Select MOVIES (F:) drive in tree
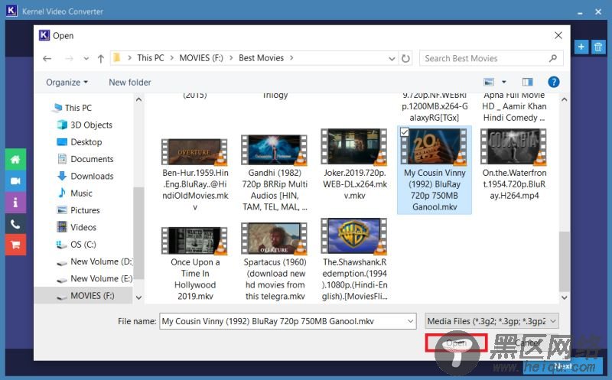 point(83,296)
